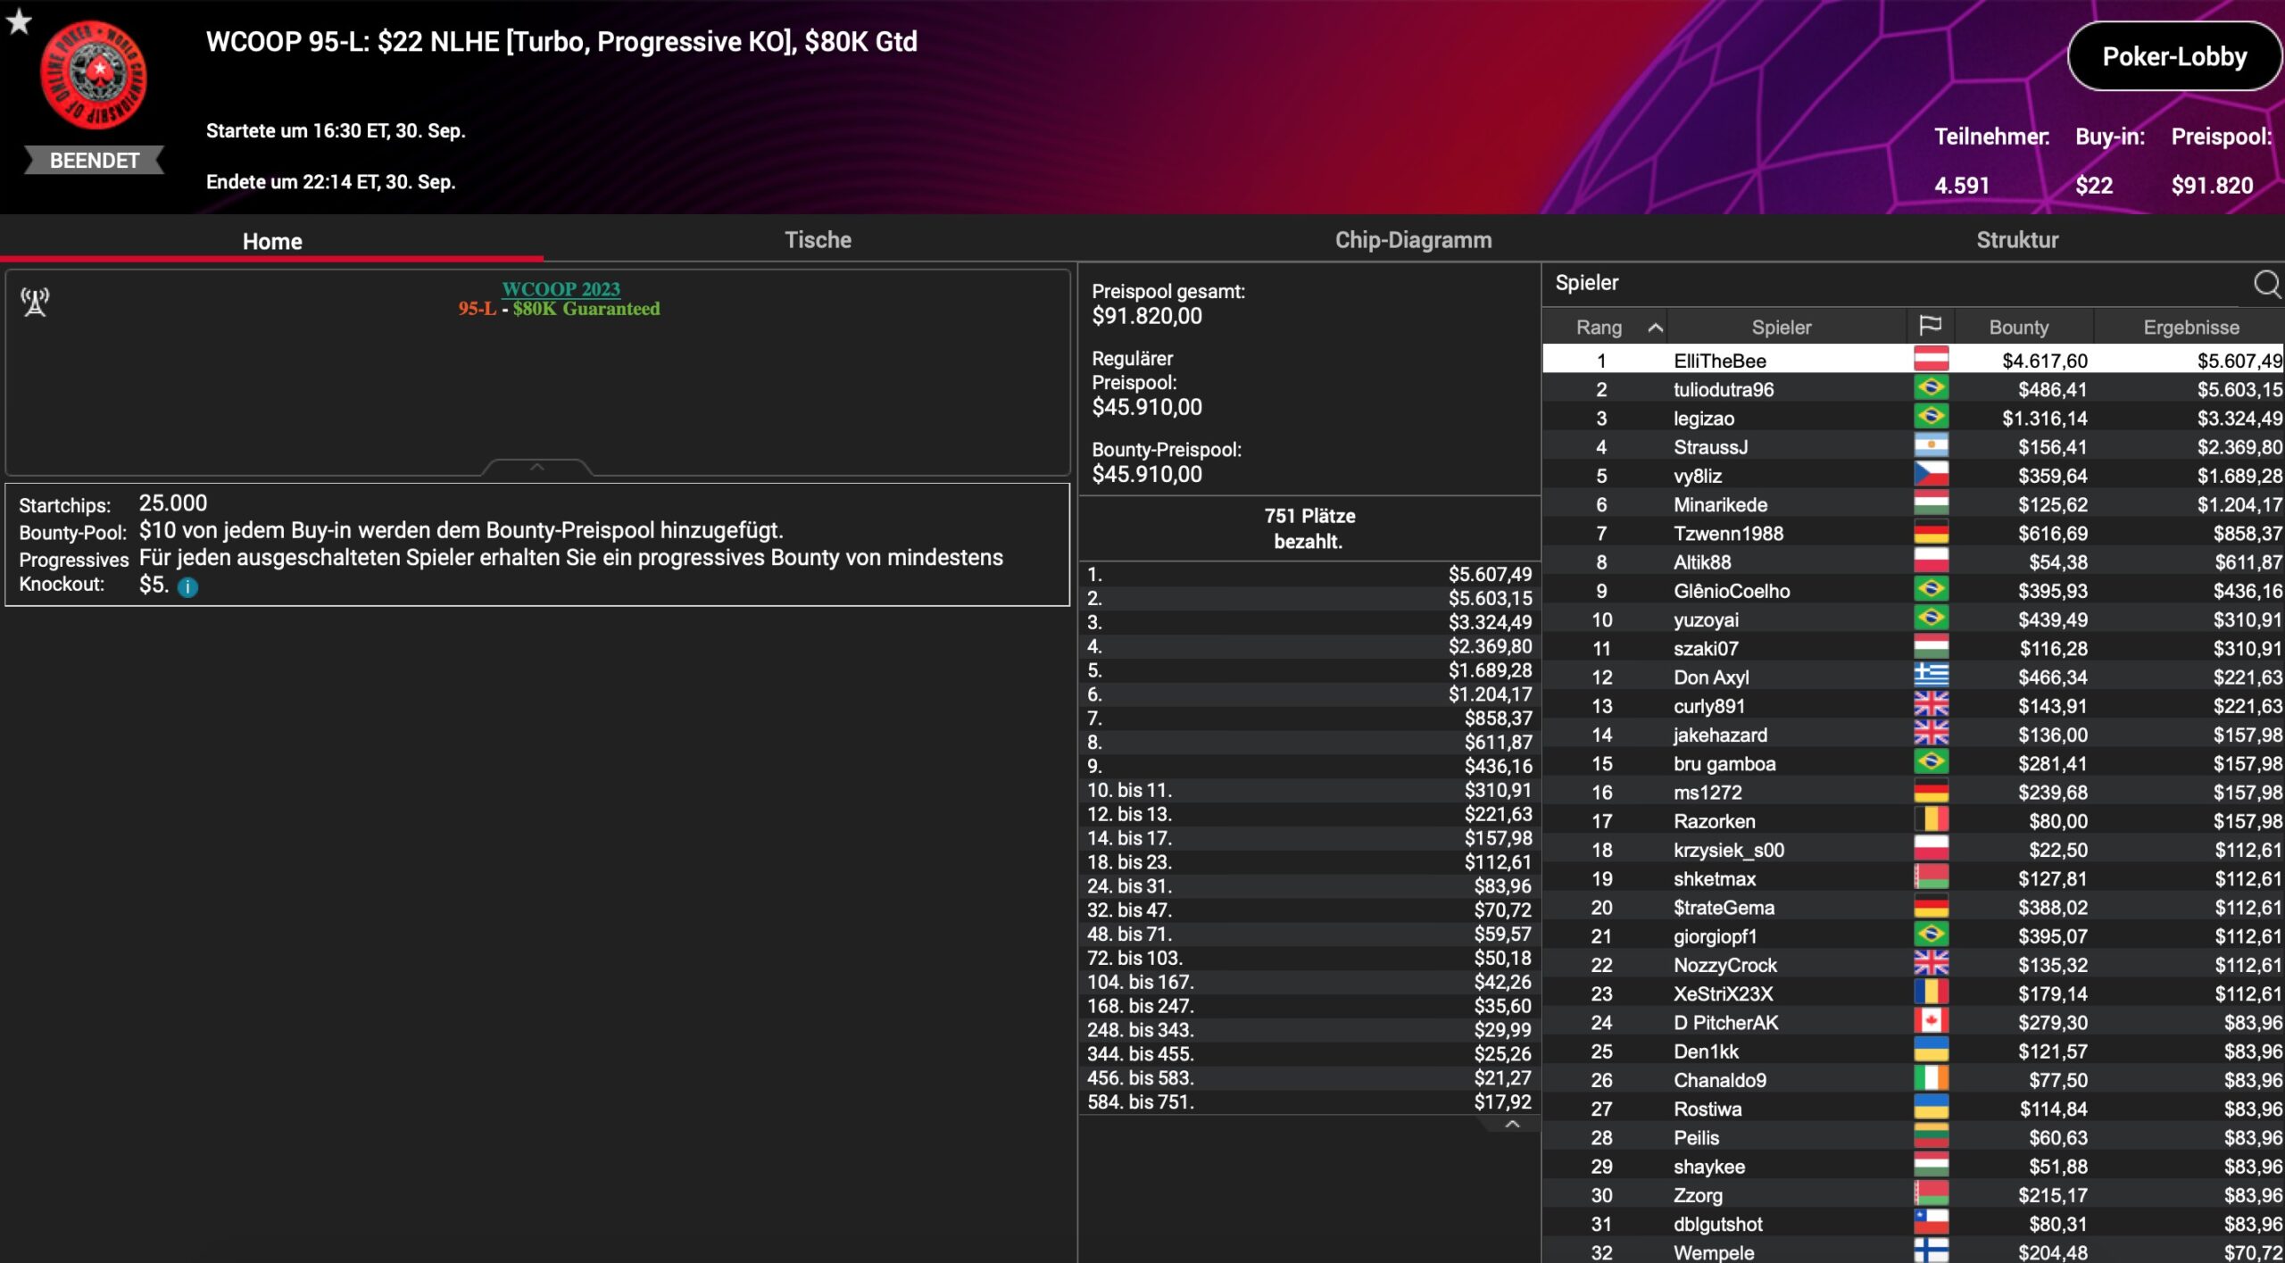Click the Canada flag next to D PitcherAK
This screenshot has height=1263, width=2285.
tap(1931, 1022)
